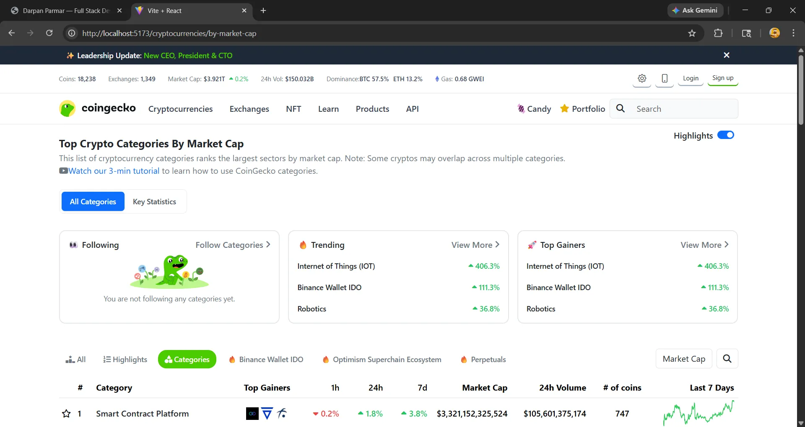This screenshot has width=805, height=427.
Task: Click the mobile app phone icon
Action: [665, 78]
